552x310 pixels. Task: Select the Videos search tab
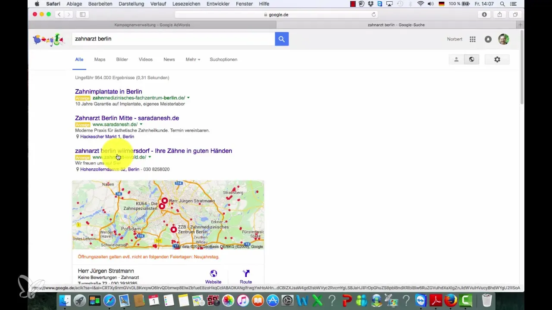[146, 59]
